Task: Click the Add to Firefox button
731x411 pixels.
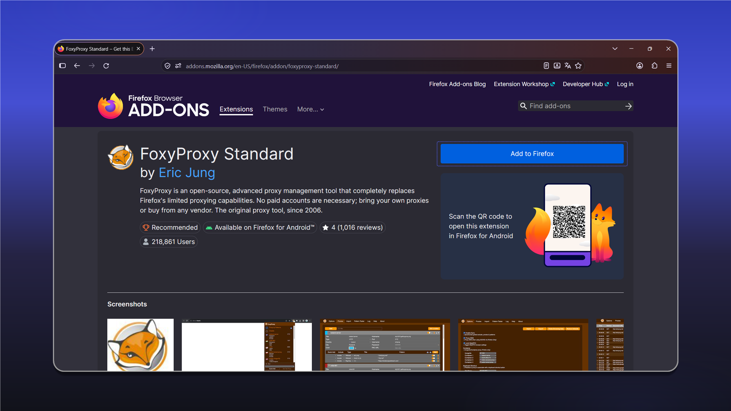Action: coord(532,154)
